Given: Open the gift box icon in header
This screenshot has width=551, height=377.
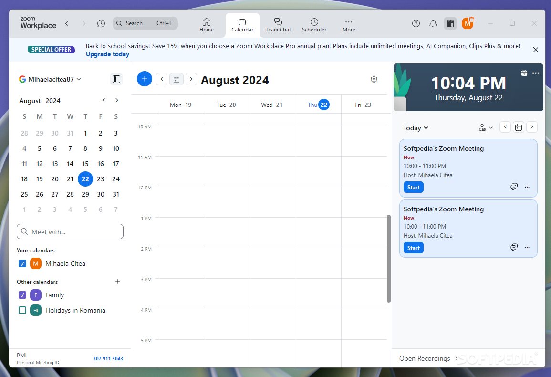Looking at the screenshot, I should tap(450, 23).
